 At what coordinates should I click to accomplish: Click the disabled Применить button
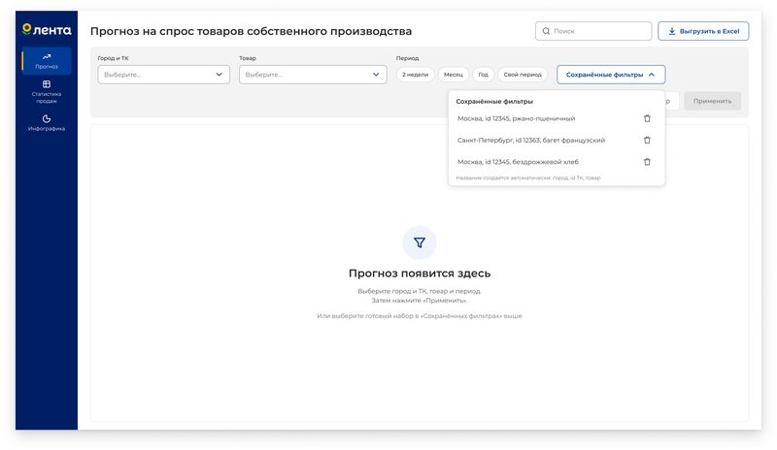click(713, 101)
